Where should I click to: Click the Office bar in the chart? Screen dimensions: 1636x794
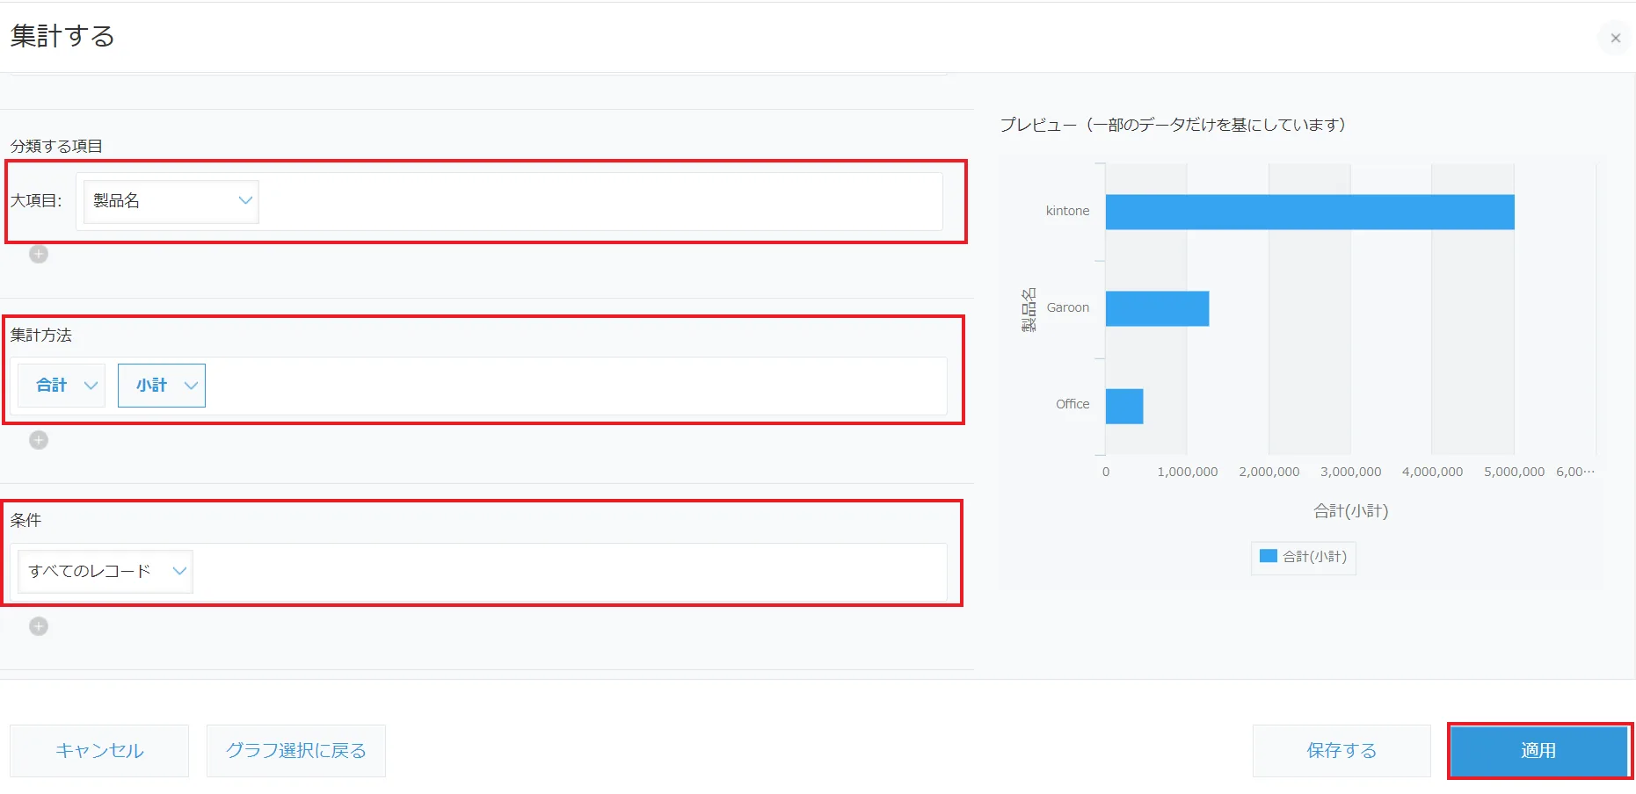(x=1124, y=406)
